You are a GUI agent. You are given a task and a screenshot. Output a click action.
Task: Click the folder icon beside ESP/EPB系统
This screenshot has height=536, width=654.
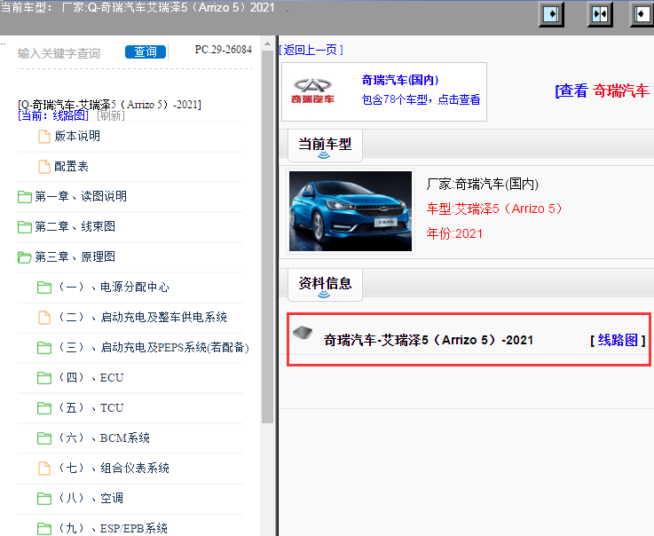[44, 529]
